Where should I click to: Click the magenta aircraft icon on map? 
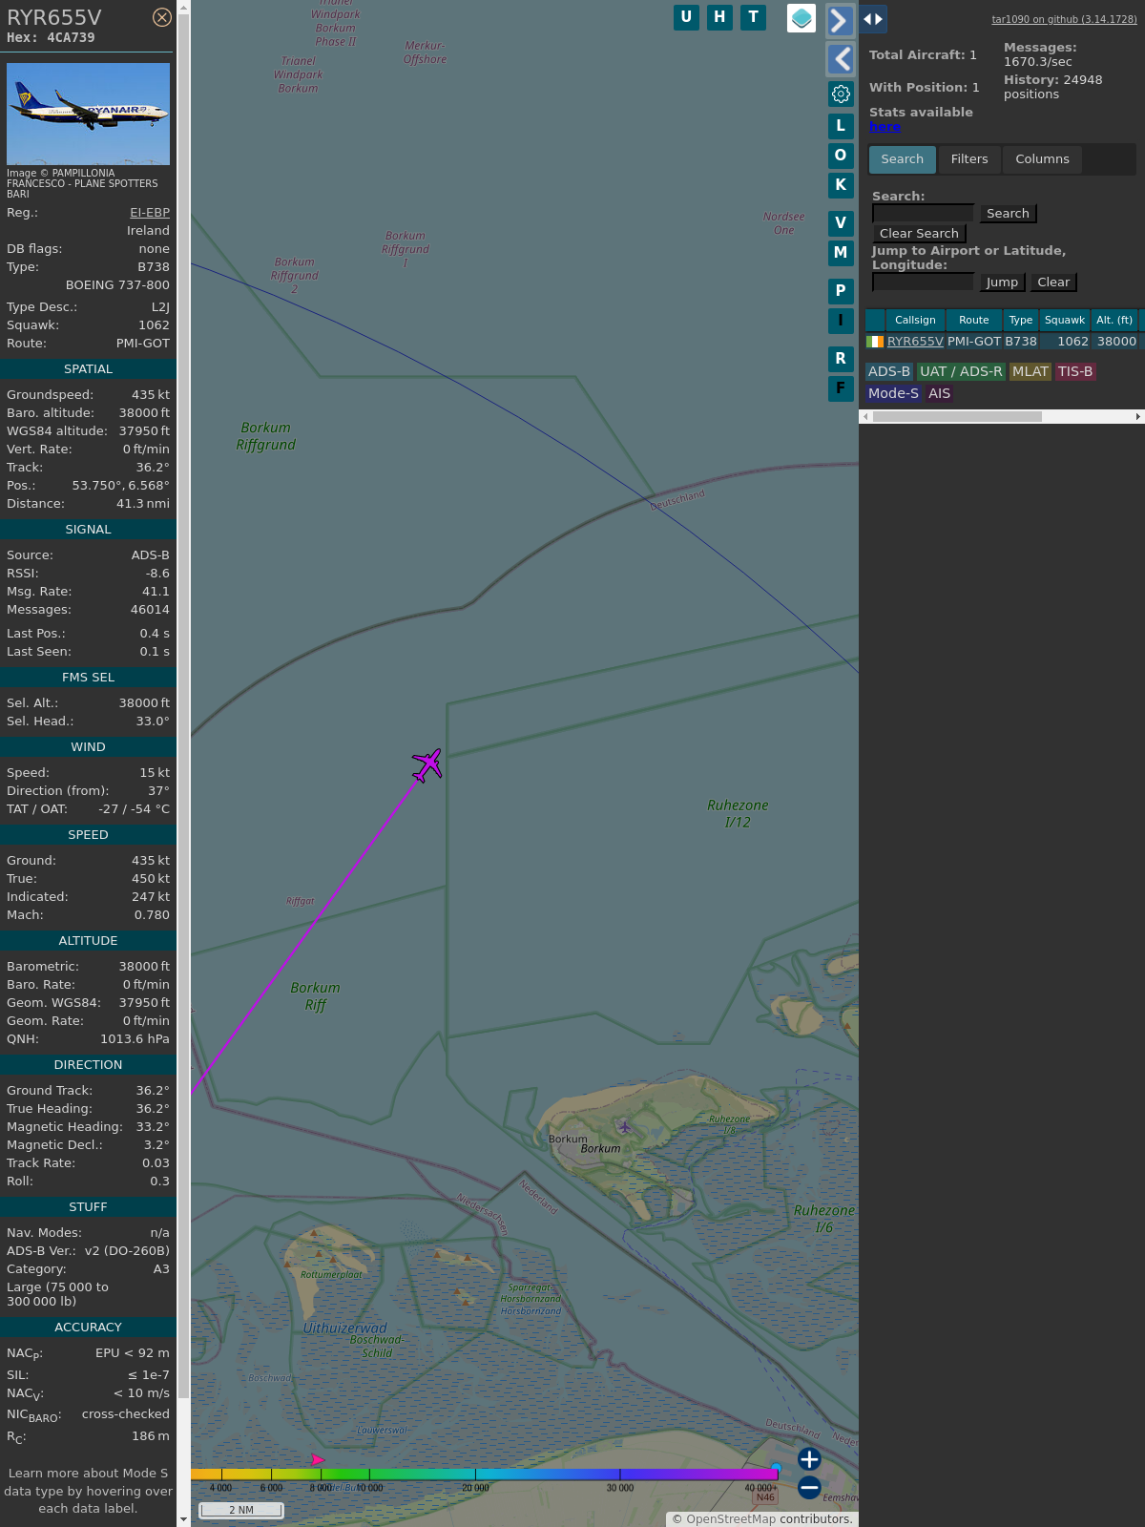[x=427, y=765]
